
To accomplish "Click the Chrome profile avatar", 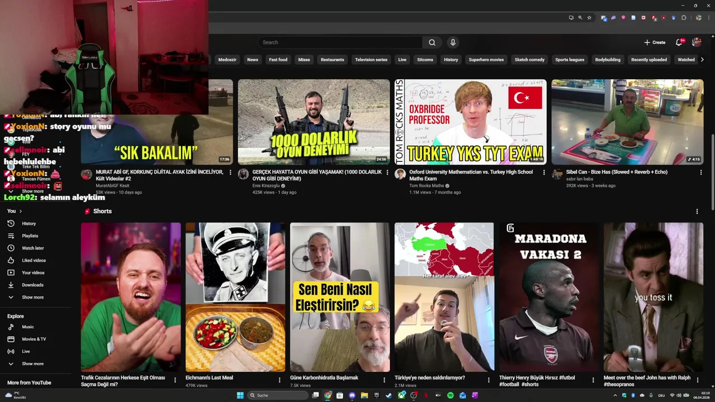I will tap(699, 18).
